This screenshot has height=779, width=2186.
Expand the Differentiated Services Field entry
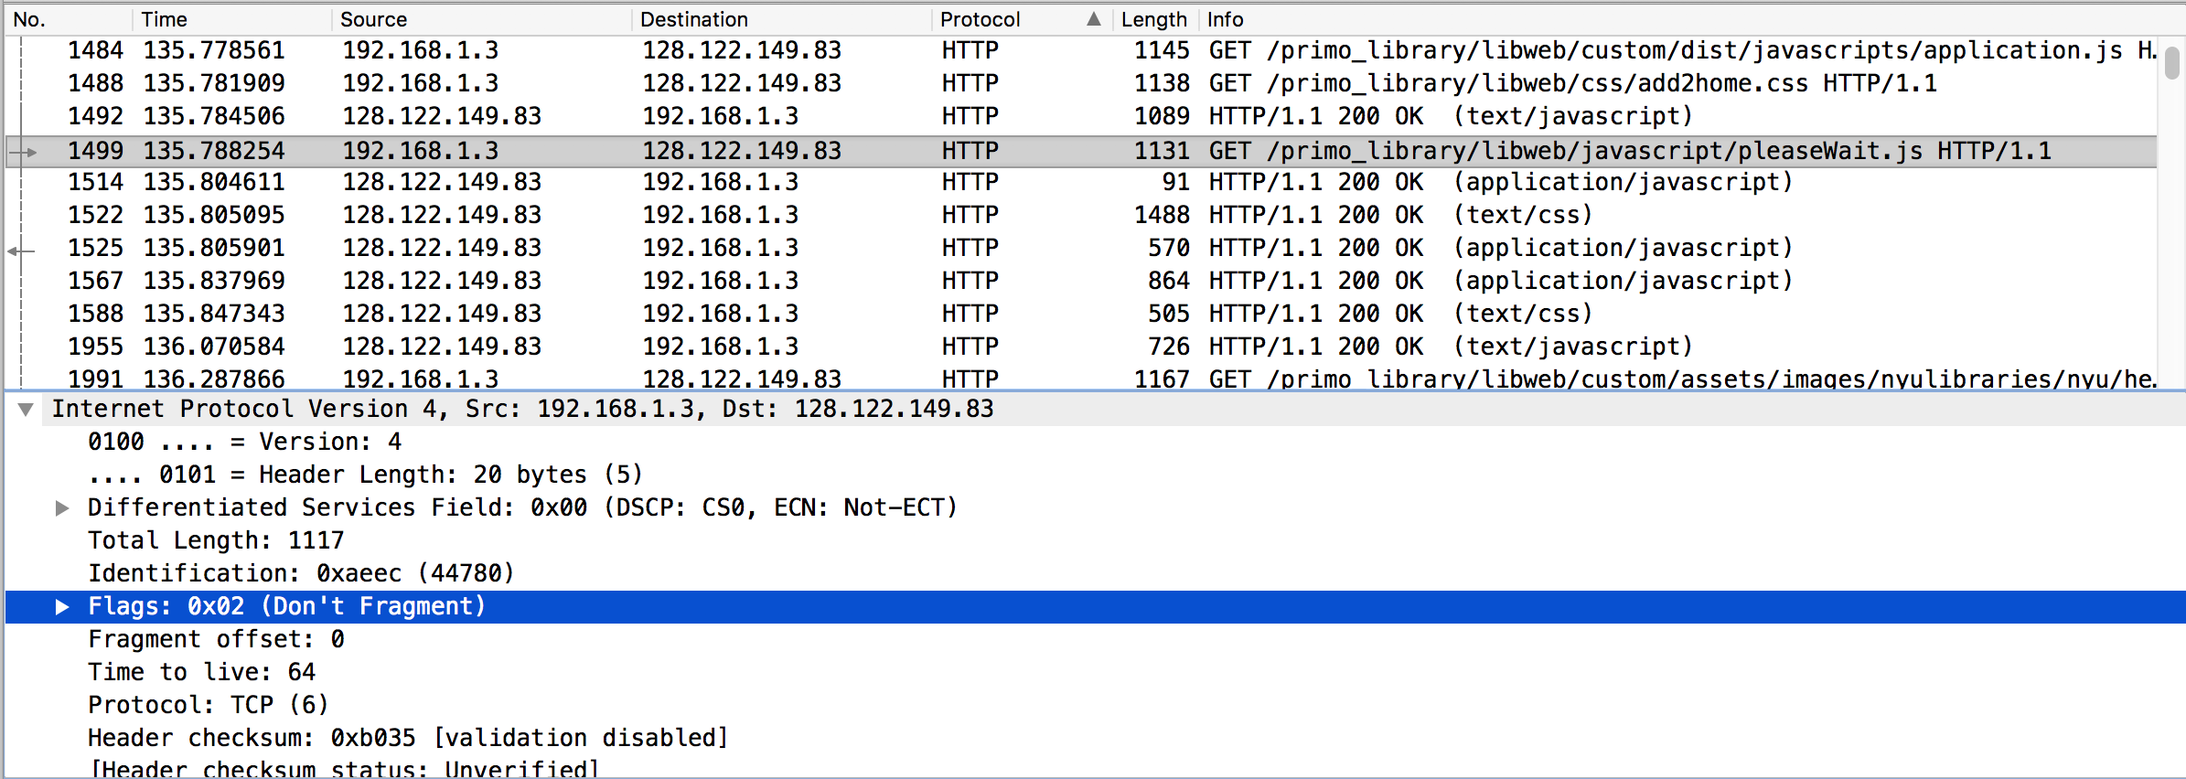tap(62, 508)
